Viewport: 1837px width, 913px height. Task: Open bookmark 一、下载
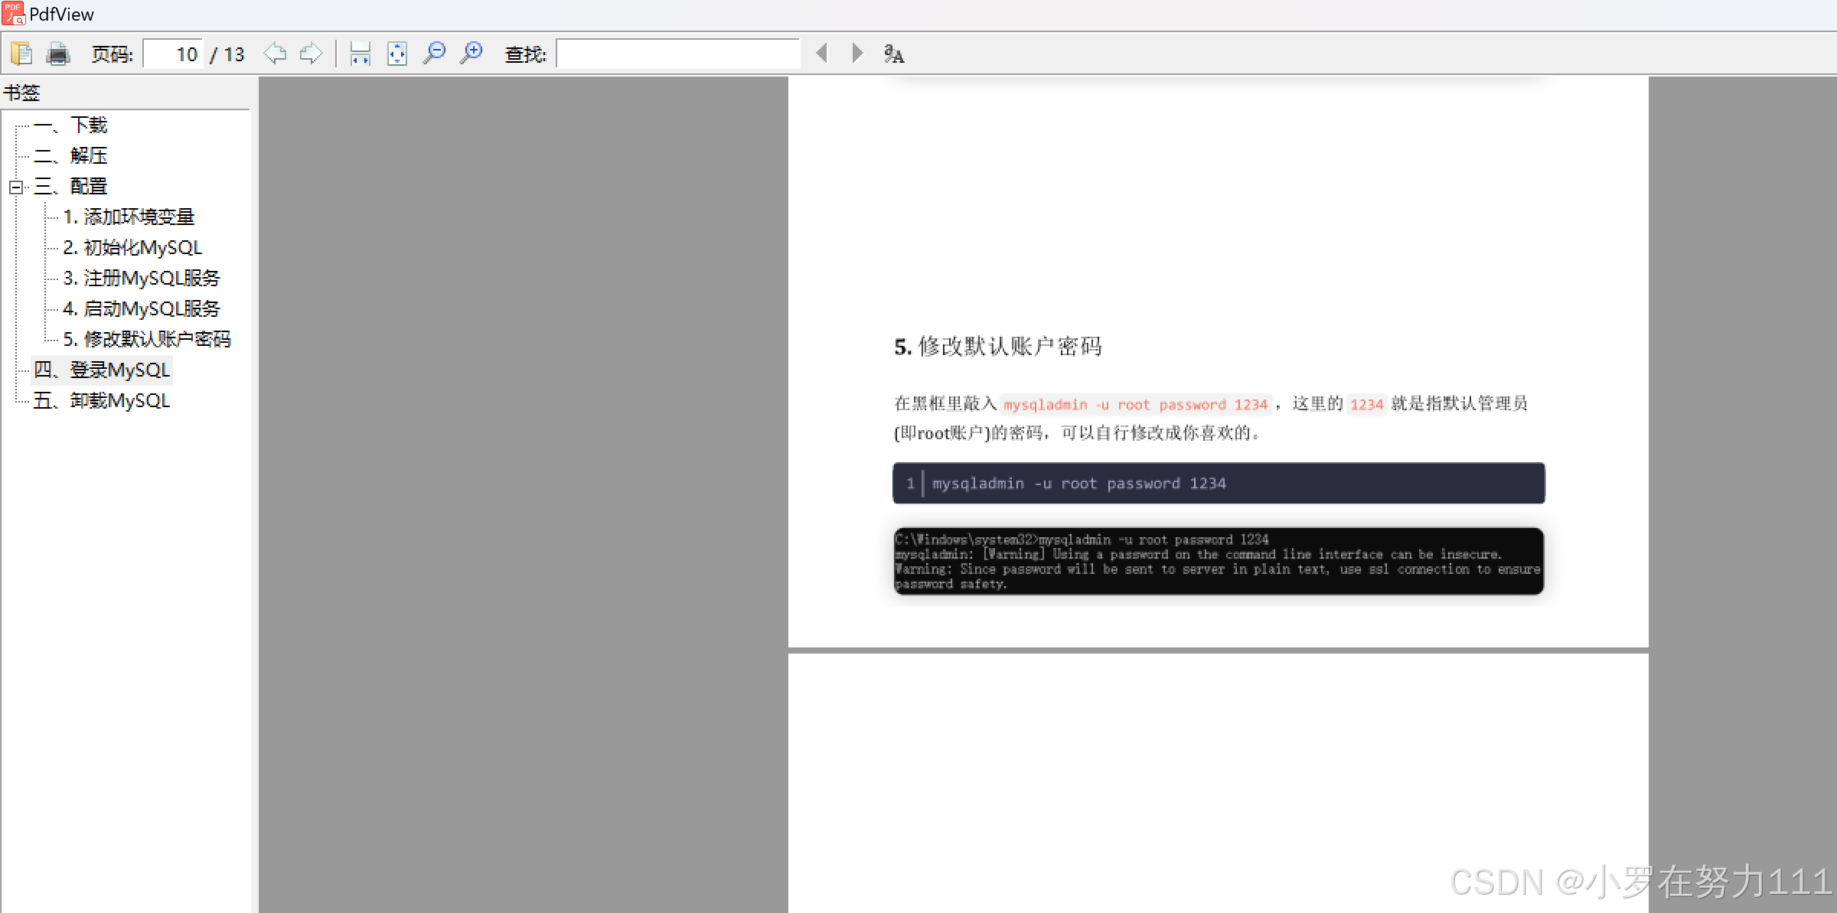pos(70,125)
